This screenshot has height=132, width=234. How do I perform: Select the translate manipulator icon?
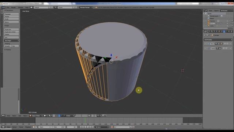tap(59, 116)
